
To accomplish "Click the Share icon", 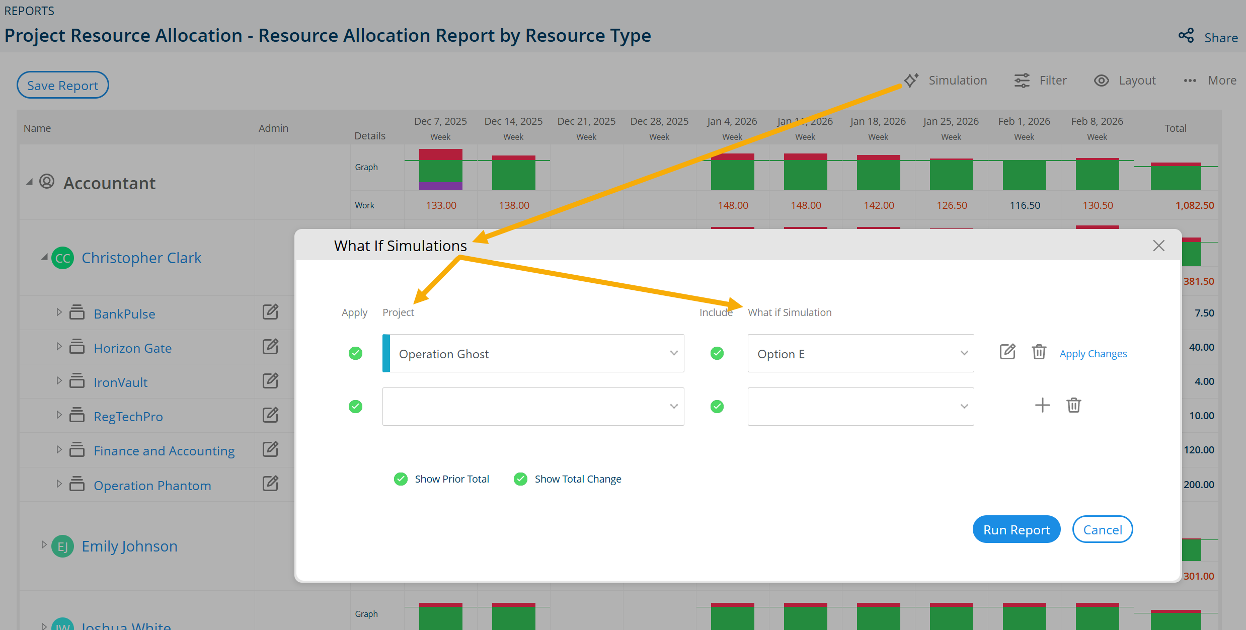I will coord(1187,36).
